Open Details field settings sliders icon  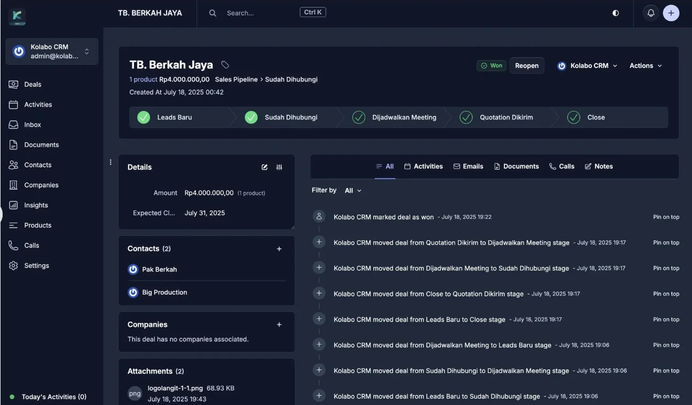click(279, 167)
